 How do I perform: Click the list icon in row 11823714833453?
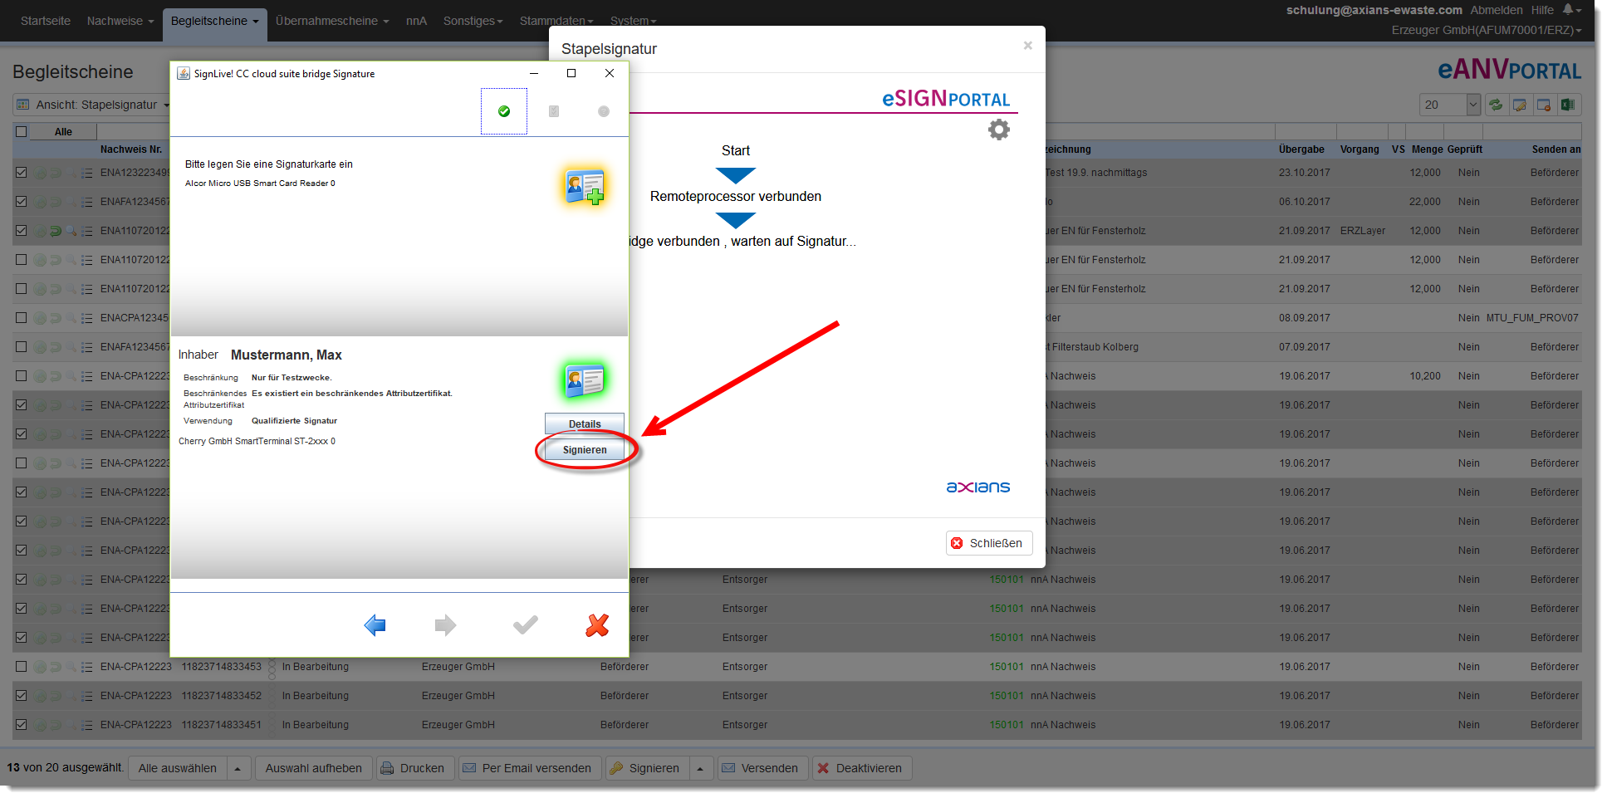(x=87, y=667)
